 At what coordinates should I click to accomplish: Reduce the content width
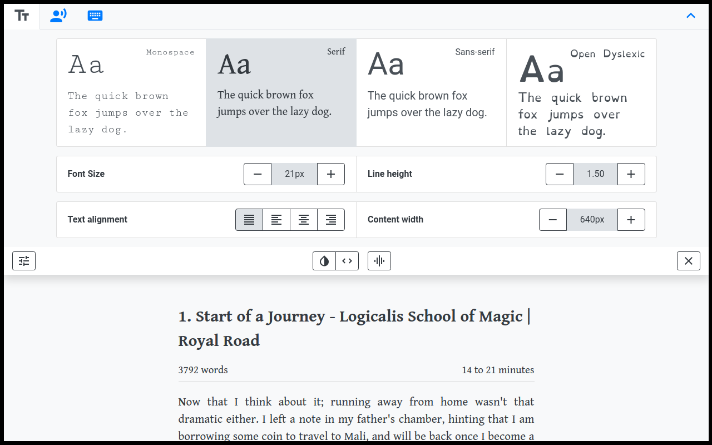tap(553, 220)
